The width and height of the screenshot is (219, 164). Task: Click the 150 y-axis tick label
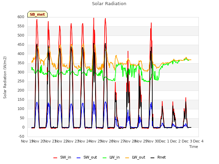pos(21,99)
